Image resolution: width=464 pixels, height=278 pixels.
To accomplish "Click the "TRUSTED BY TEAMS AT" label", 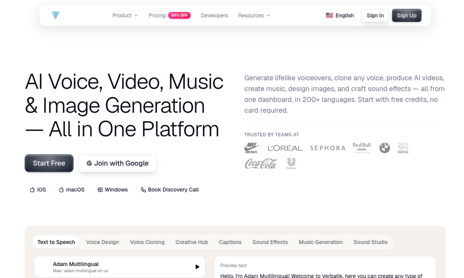I will point(272,135).
